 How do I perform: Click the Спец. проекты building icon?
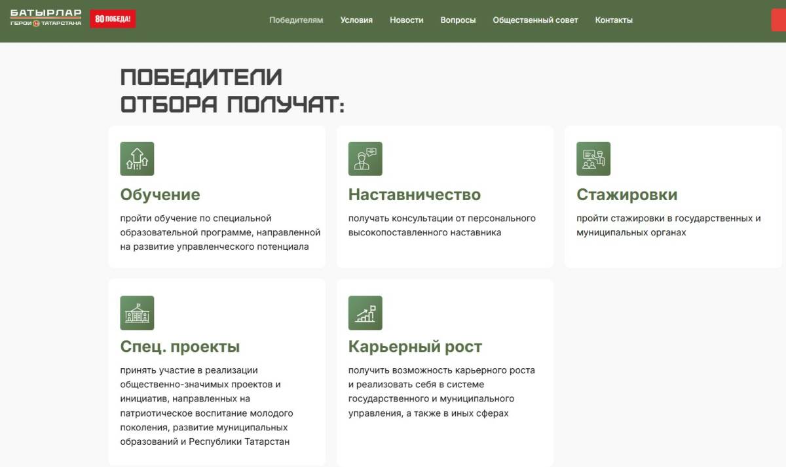coord(137,313)
